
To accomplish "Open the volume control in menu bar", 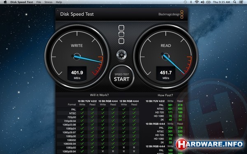I will click(x=203, y=2).
